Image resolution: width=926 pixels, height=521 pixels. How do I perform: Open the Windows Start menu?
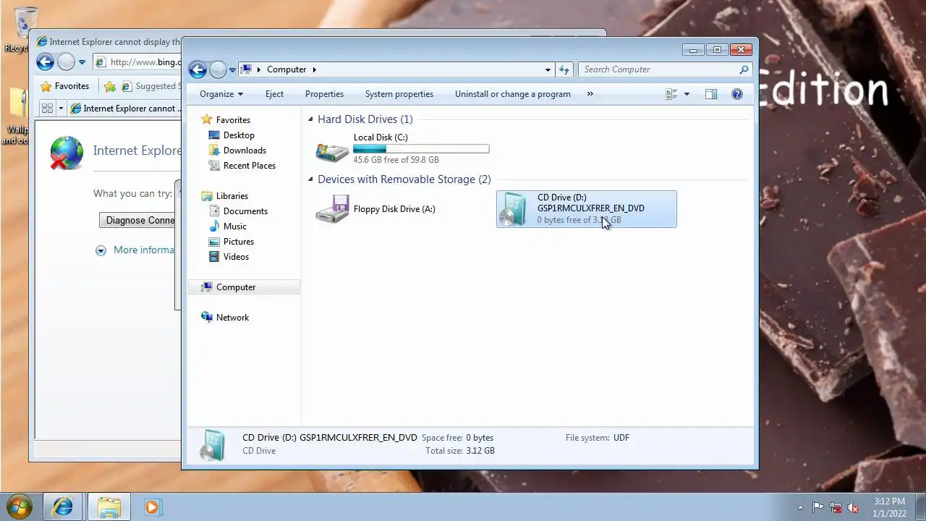20,507
